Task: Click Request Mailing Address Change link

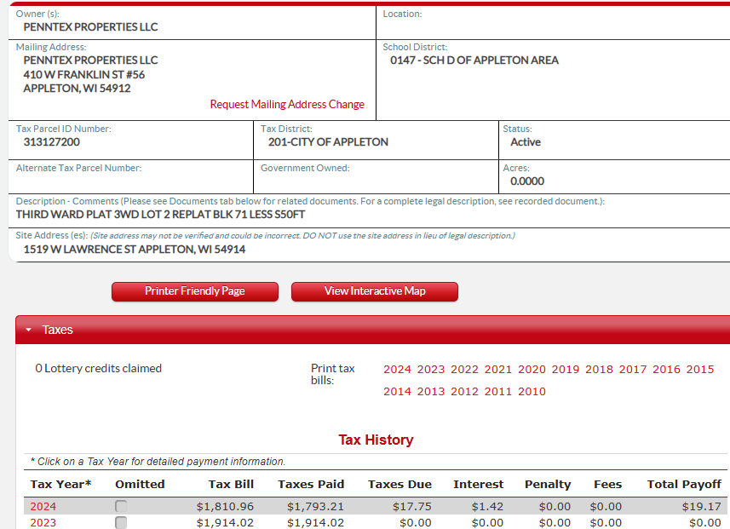Action: (x=287, y=105)
